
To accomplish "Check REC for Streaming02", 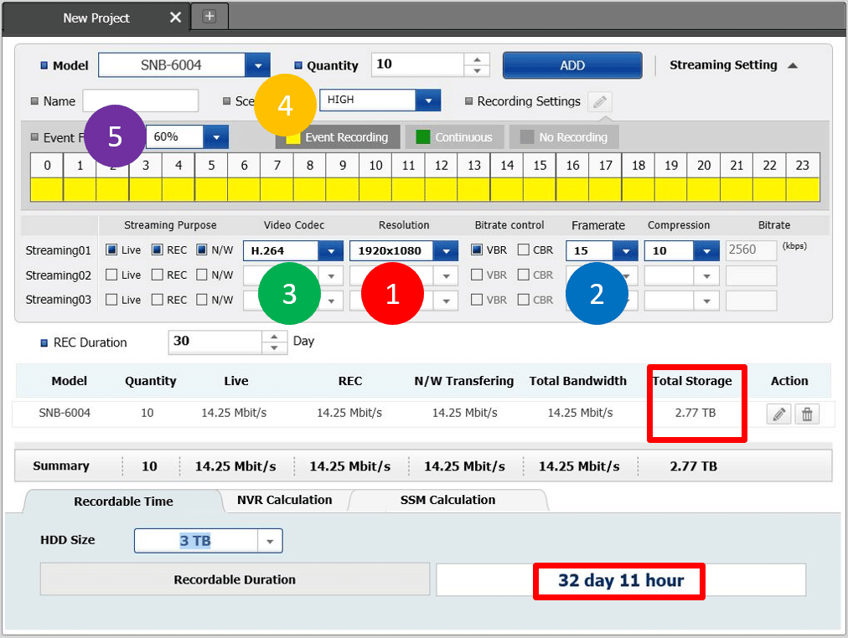I will (158, 275).
